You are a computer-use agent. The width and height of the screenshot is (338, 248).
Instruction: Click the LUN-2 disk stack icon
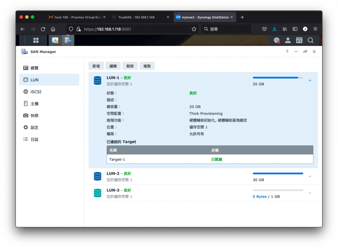(x=97, y=176)
